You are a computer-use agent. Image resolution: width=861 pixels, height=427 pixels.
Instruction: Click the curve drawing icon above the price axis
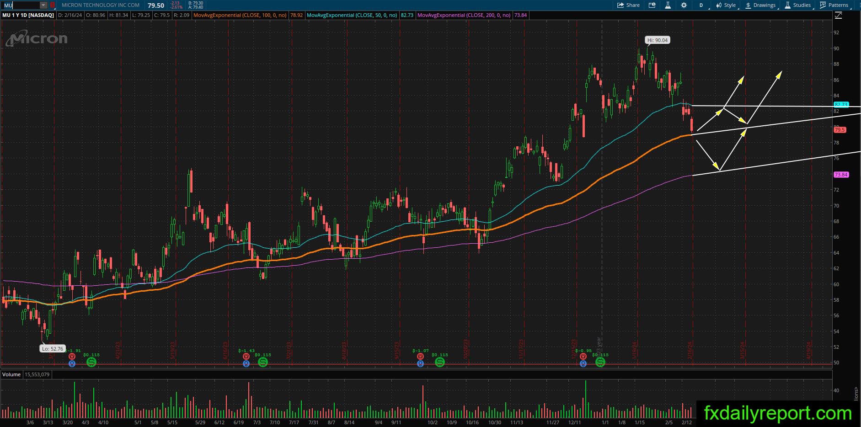(x=838, y=16)
